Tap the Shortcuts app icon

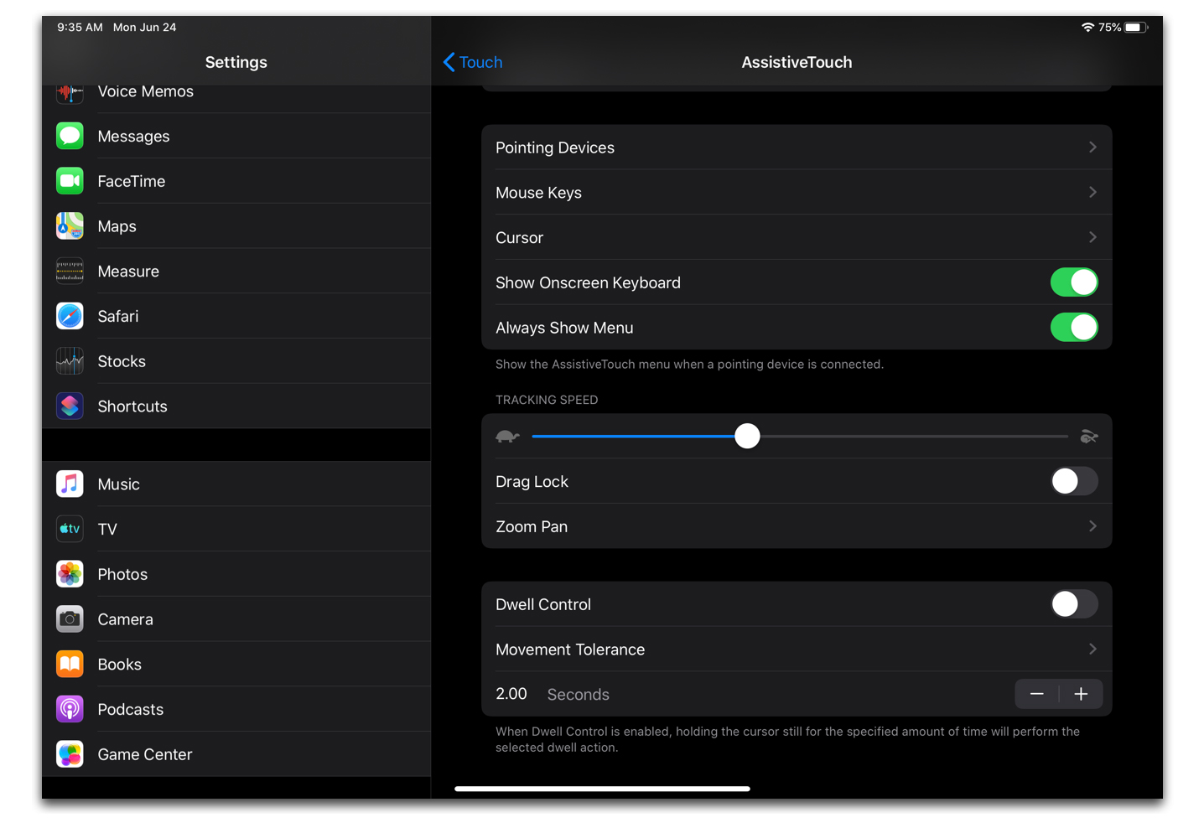tap(70, 406)
